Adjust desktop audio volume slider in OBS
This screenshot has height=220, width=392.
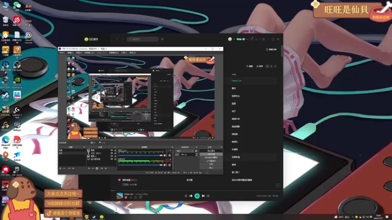140,165
